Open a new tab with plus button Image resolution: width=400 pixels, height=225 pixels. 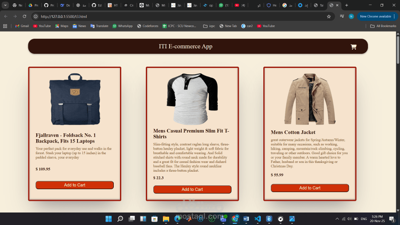pyautogui.click(x=347, y=5)
